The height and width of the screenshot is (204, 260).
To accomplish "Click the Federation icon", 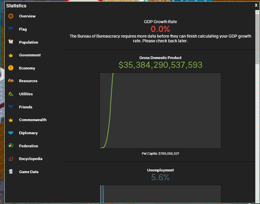I will point(11,146).
